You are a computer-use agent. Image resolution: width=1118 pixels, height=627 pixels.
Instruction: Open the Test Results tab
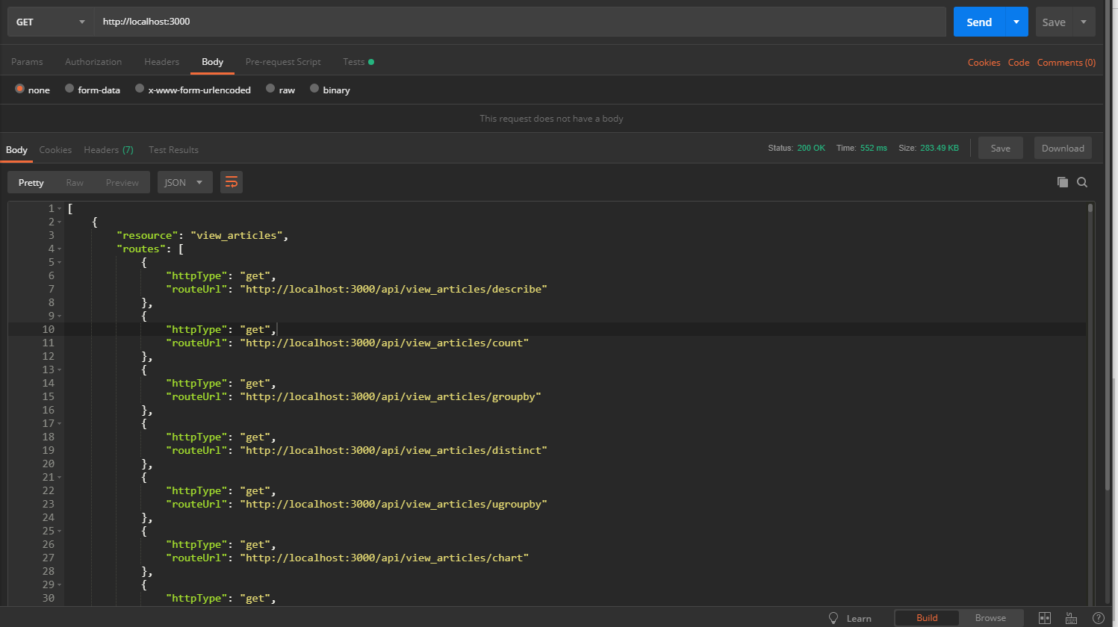click(173, 150)
